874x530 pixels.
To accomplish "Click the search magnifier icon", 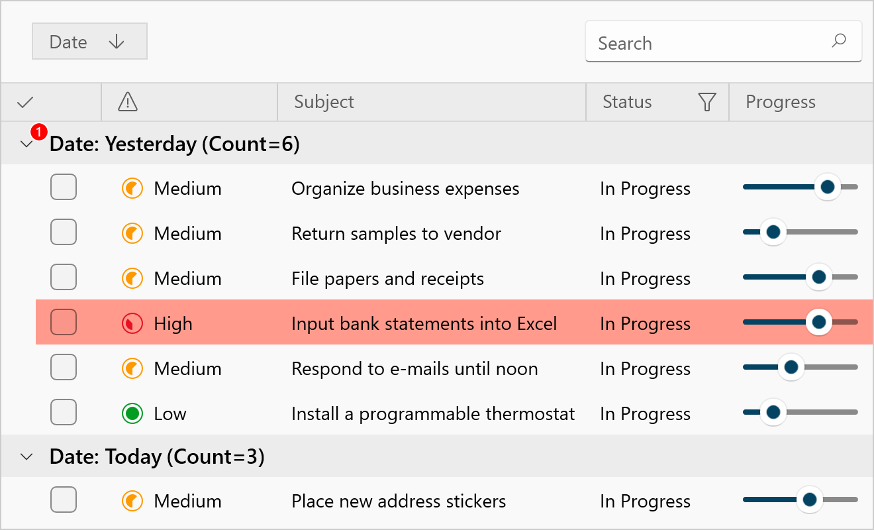I will pyautogui.click(x=838, y=41).
